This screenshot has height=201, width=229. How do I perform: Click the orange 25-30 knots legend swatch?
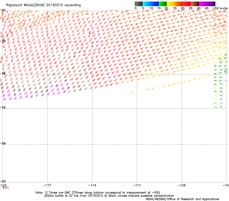(179, 4)
